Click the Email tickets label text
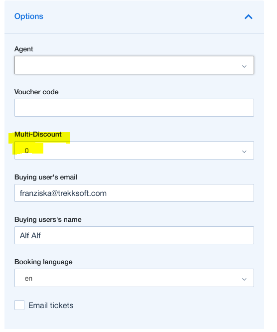 point(51,305)
